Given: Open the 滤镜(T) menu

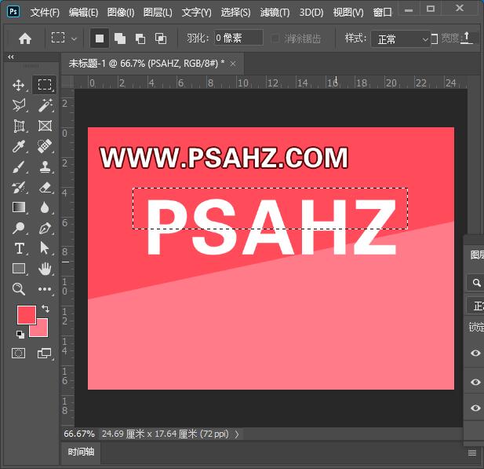Looking at the screenshot, I should tap(275, 13).
